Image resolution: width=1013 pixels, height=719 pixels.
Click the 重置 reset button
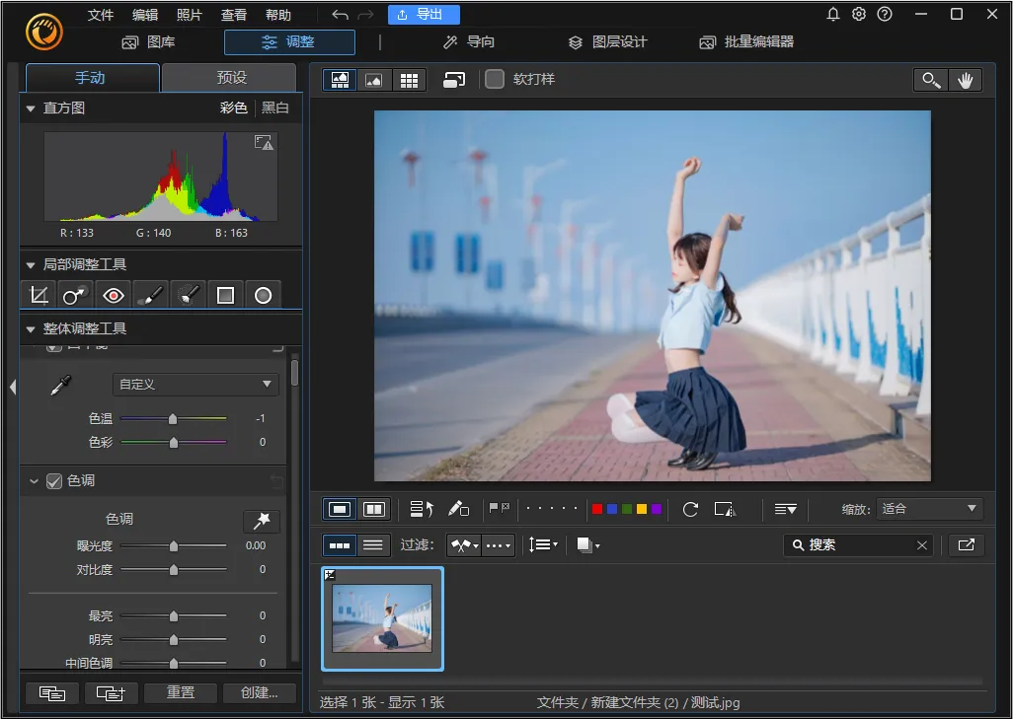181,692
